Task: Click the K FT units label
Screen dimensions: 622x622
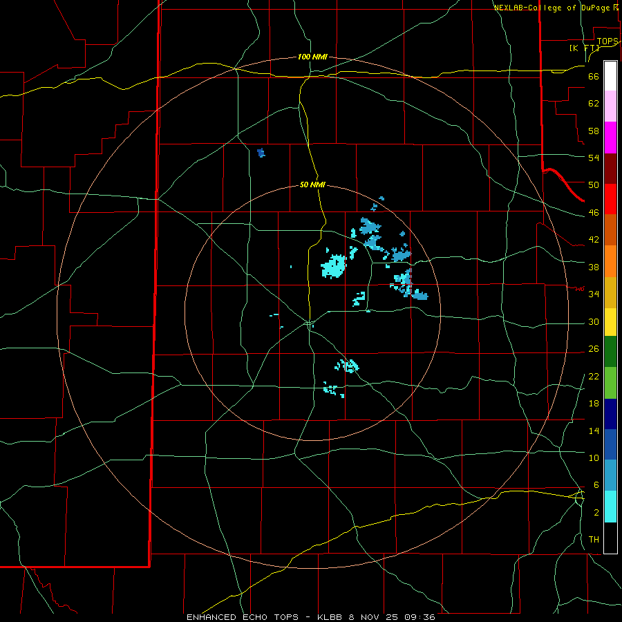Action: click(584, 48)
